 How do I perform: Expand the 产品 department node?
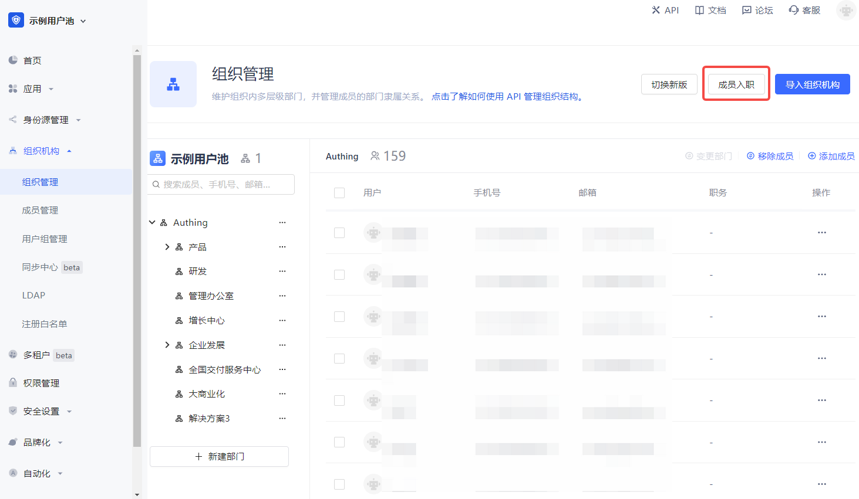[x=167, y=247]
